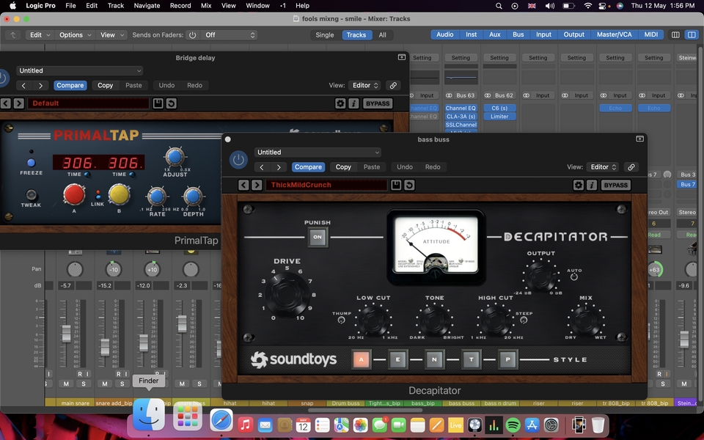Viewport: 704px width, 440px height.
Task: Click the Decapitator previous preset arrow
Action: [243, 185]
